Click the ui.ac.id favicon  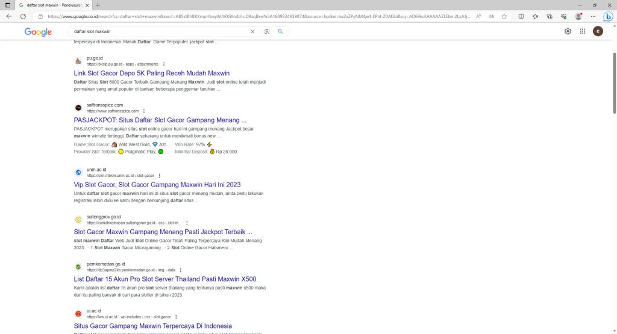(x=78, y=314)
